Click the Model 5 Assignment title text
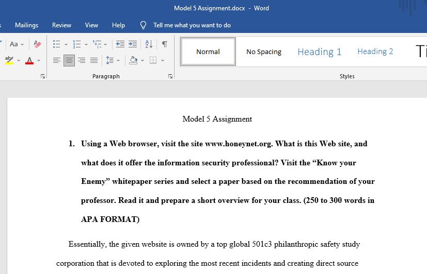 (x=217, y=119)
